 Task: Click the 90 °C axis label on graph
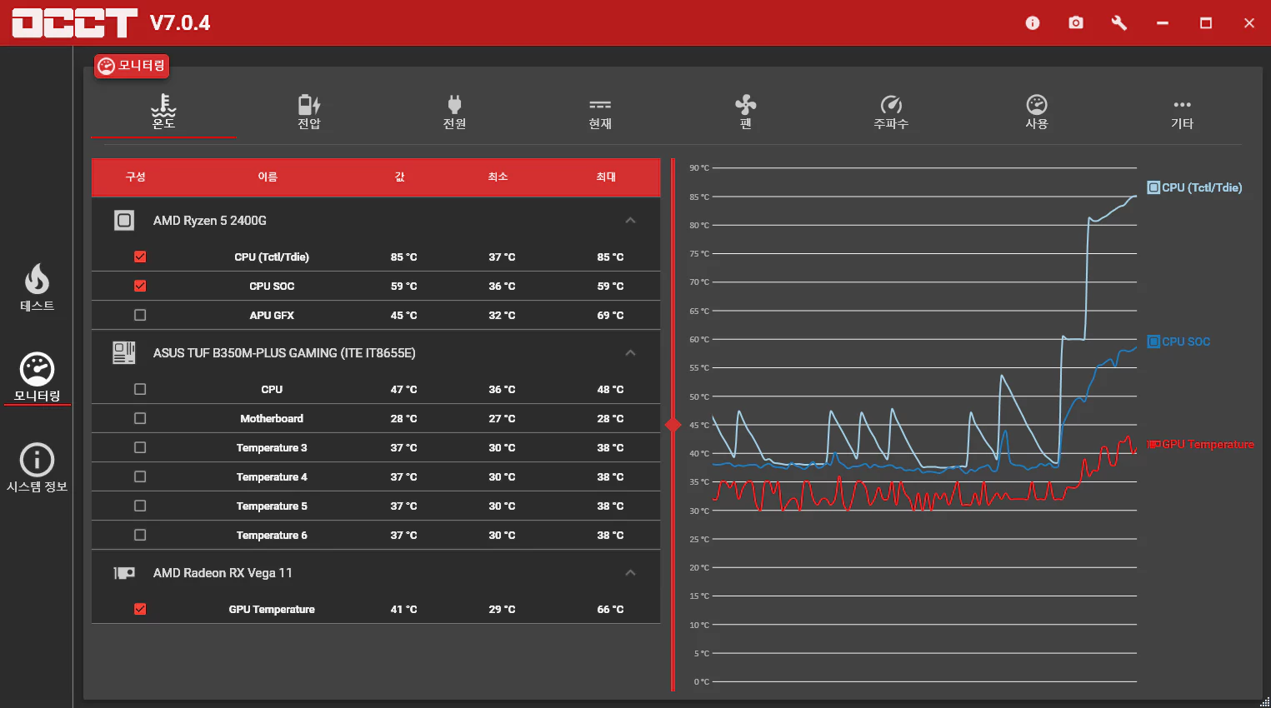699,168
